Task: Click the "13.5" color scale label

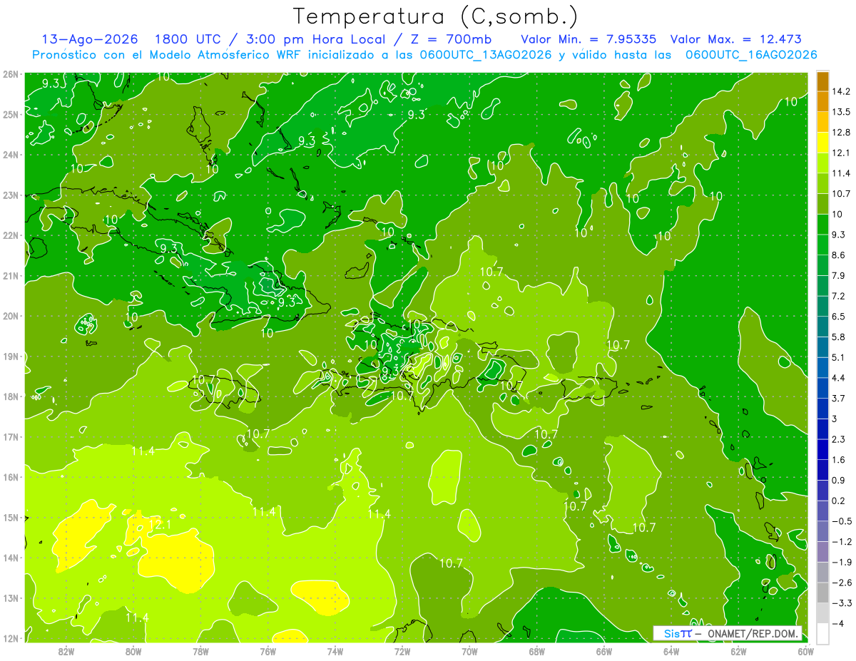Action: [841, 112]
